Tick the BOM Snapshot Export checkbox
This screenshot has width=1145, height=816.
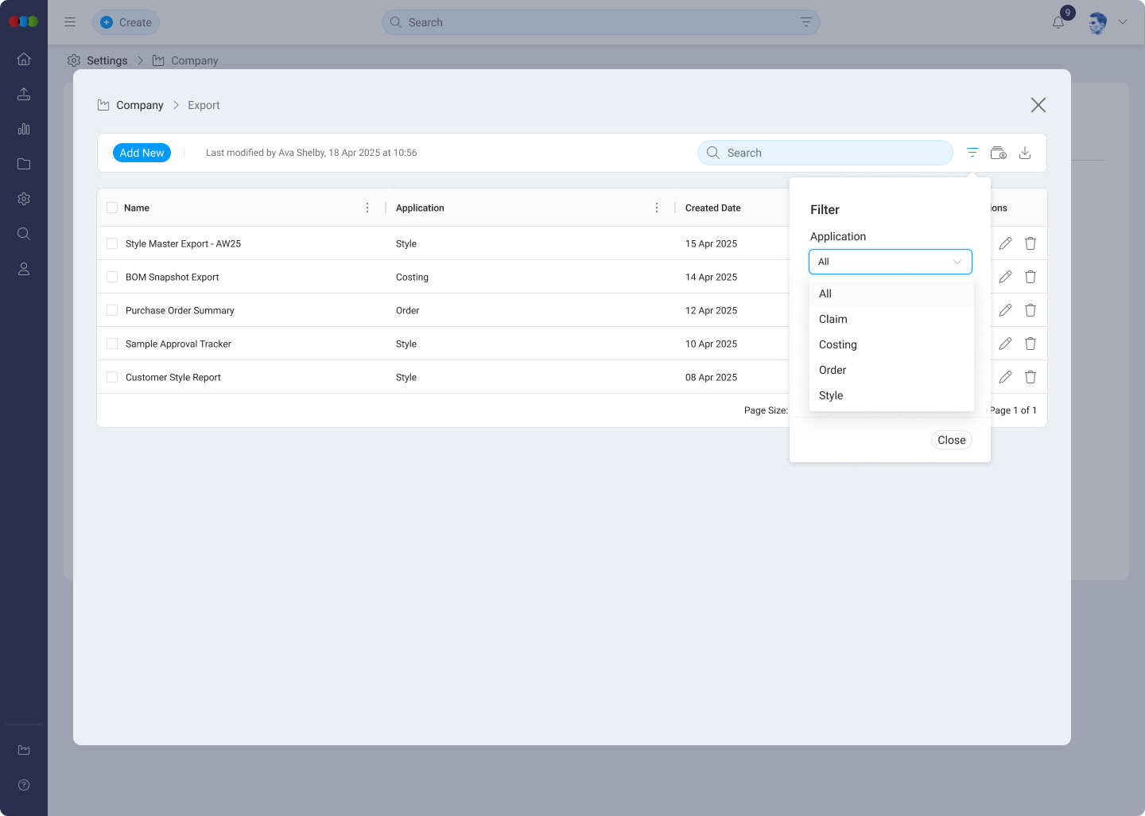112,277
